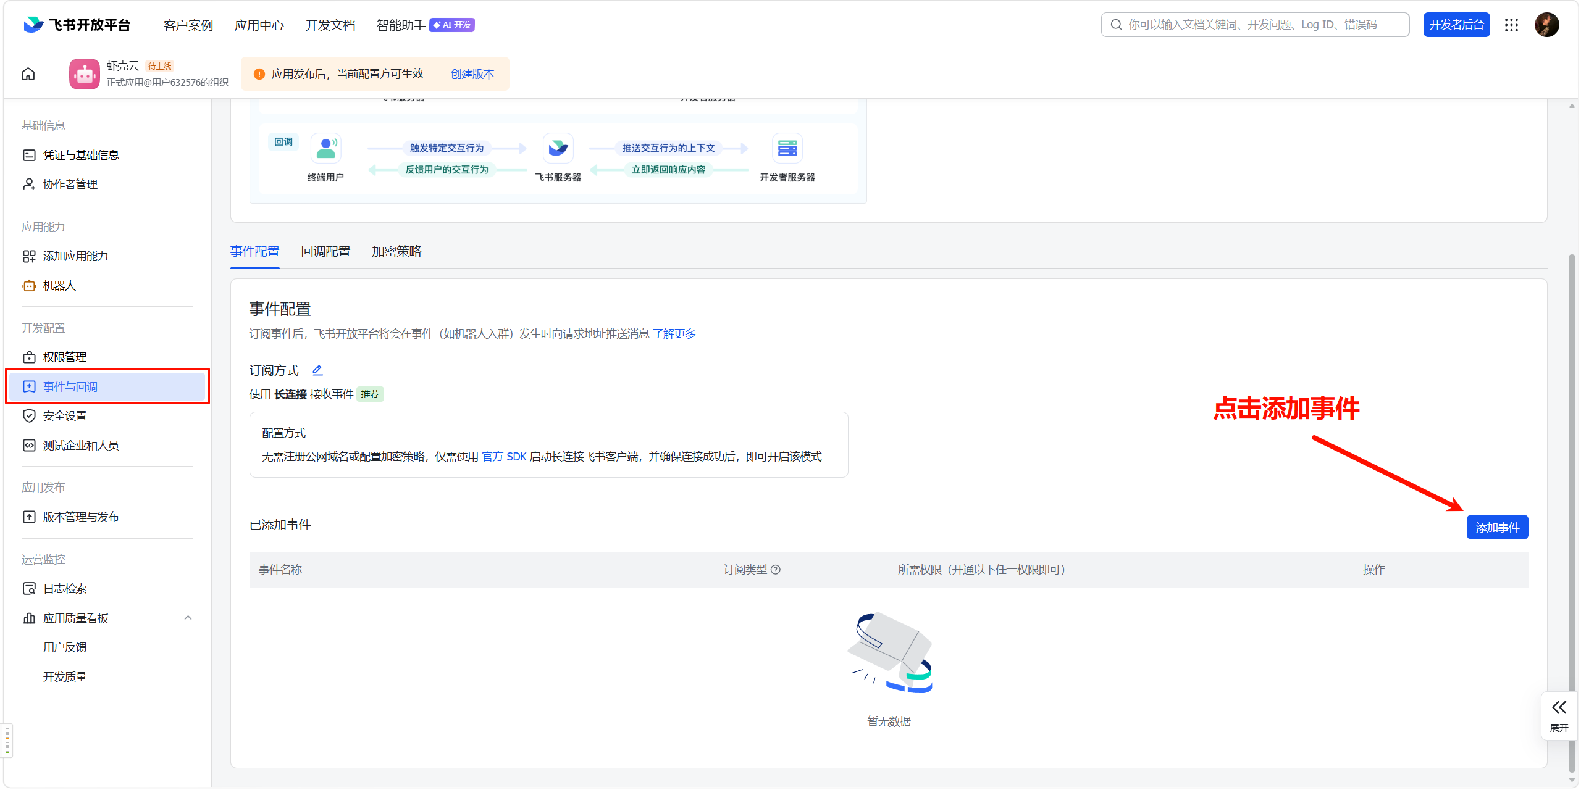Open the 开发文档 top menu
1581x790 pixels.
[330, 25]
